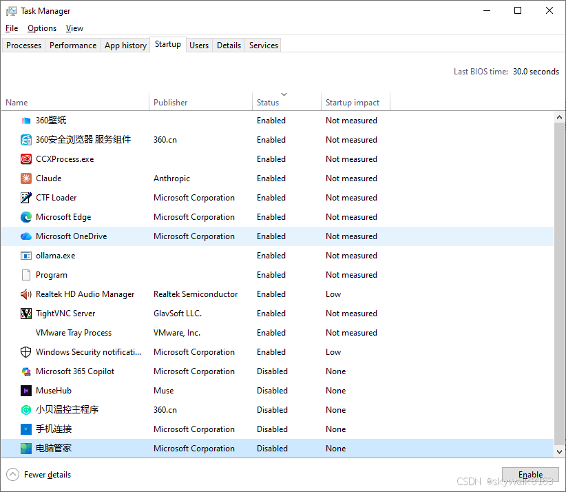
Task: Switch to the Performance tab
Action: tap(73, 45)
